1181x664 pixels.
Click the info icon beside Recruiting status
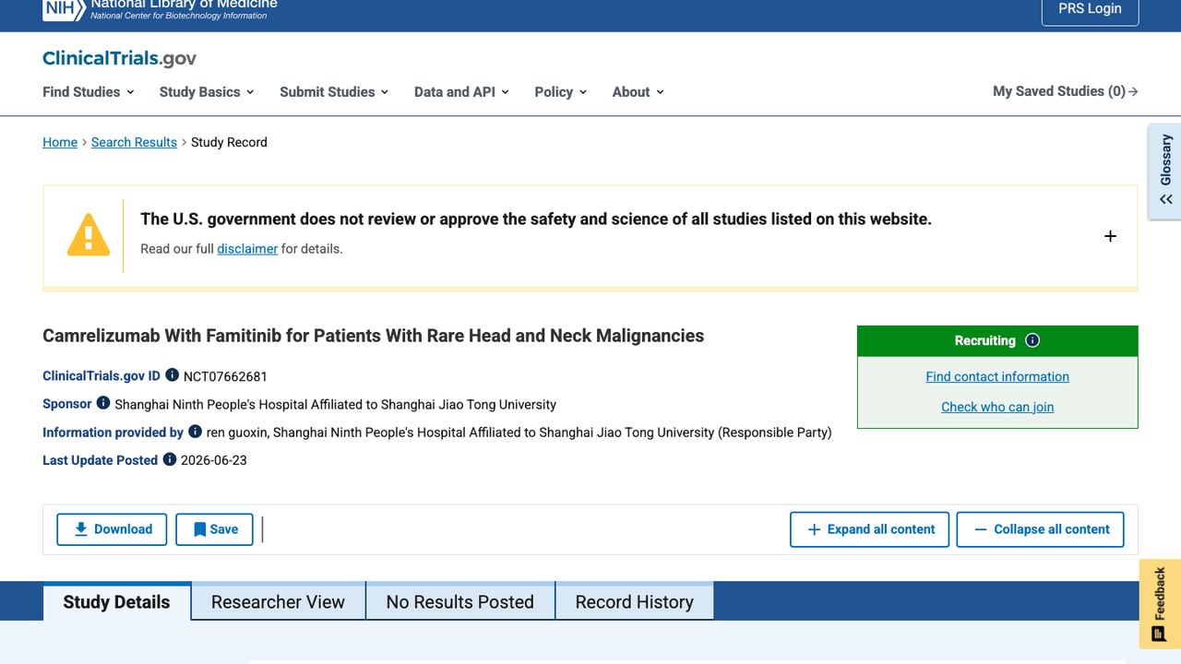coord(1032,340)
